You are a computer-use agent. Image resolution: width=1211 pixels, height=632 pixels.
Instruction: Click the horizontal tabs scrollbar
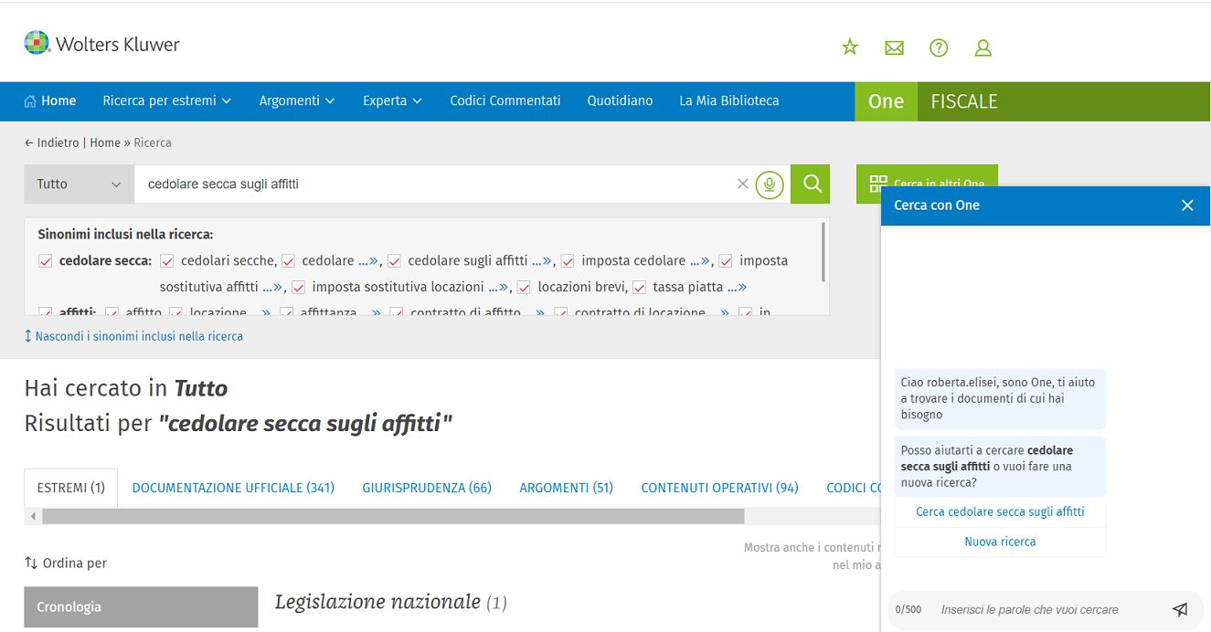[x=393, y=517]
